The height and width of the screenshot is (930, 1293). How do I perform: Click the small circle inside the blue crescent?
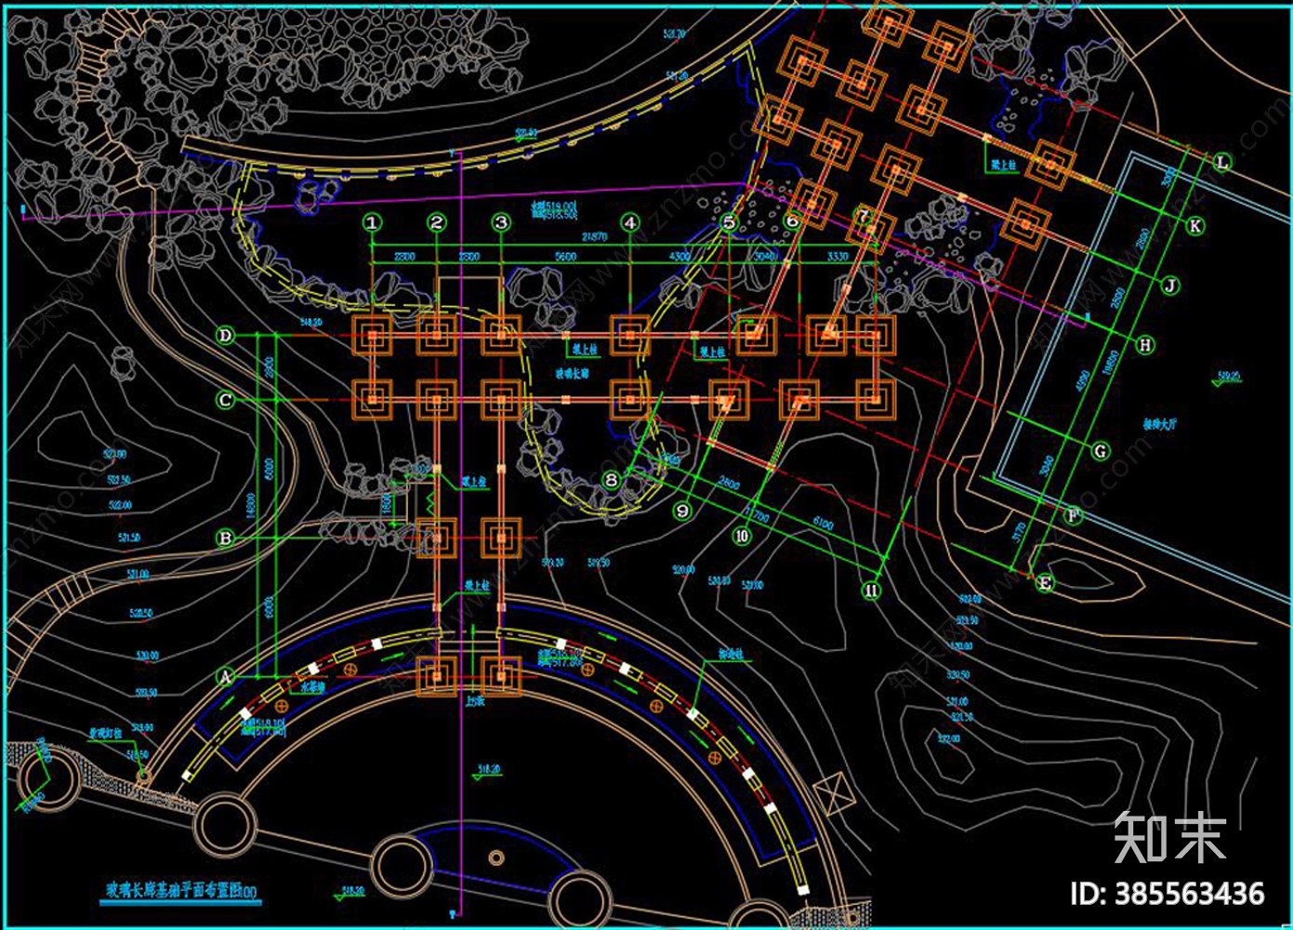(496, 857)
